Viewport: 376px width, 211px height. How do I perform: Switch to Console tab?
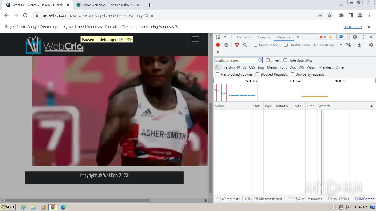click(x=264, y=37)
